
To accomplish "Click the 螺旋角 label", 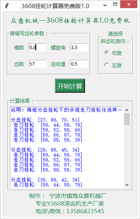I will click(58, 48).
